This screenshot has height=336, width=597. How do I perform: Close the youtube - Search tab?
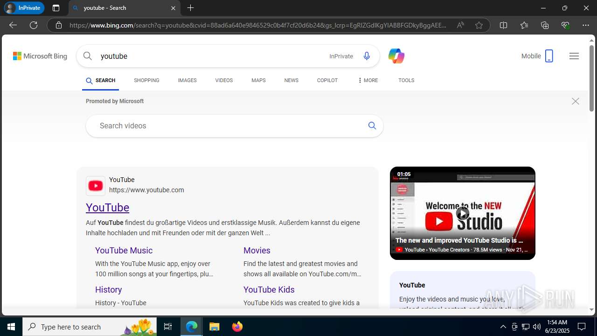(x=173, y=8)
